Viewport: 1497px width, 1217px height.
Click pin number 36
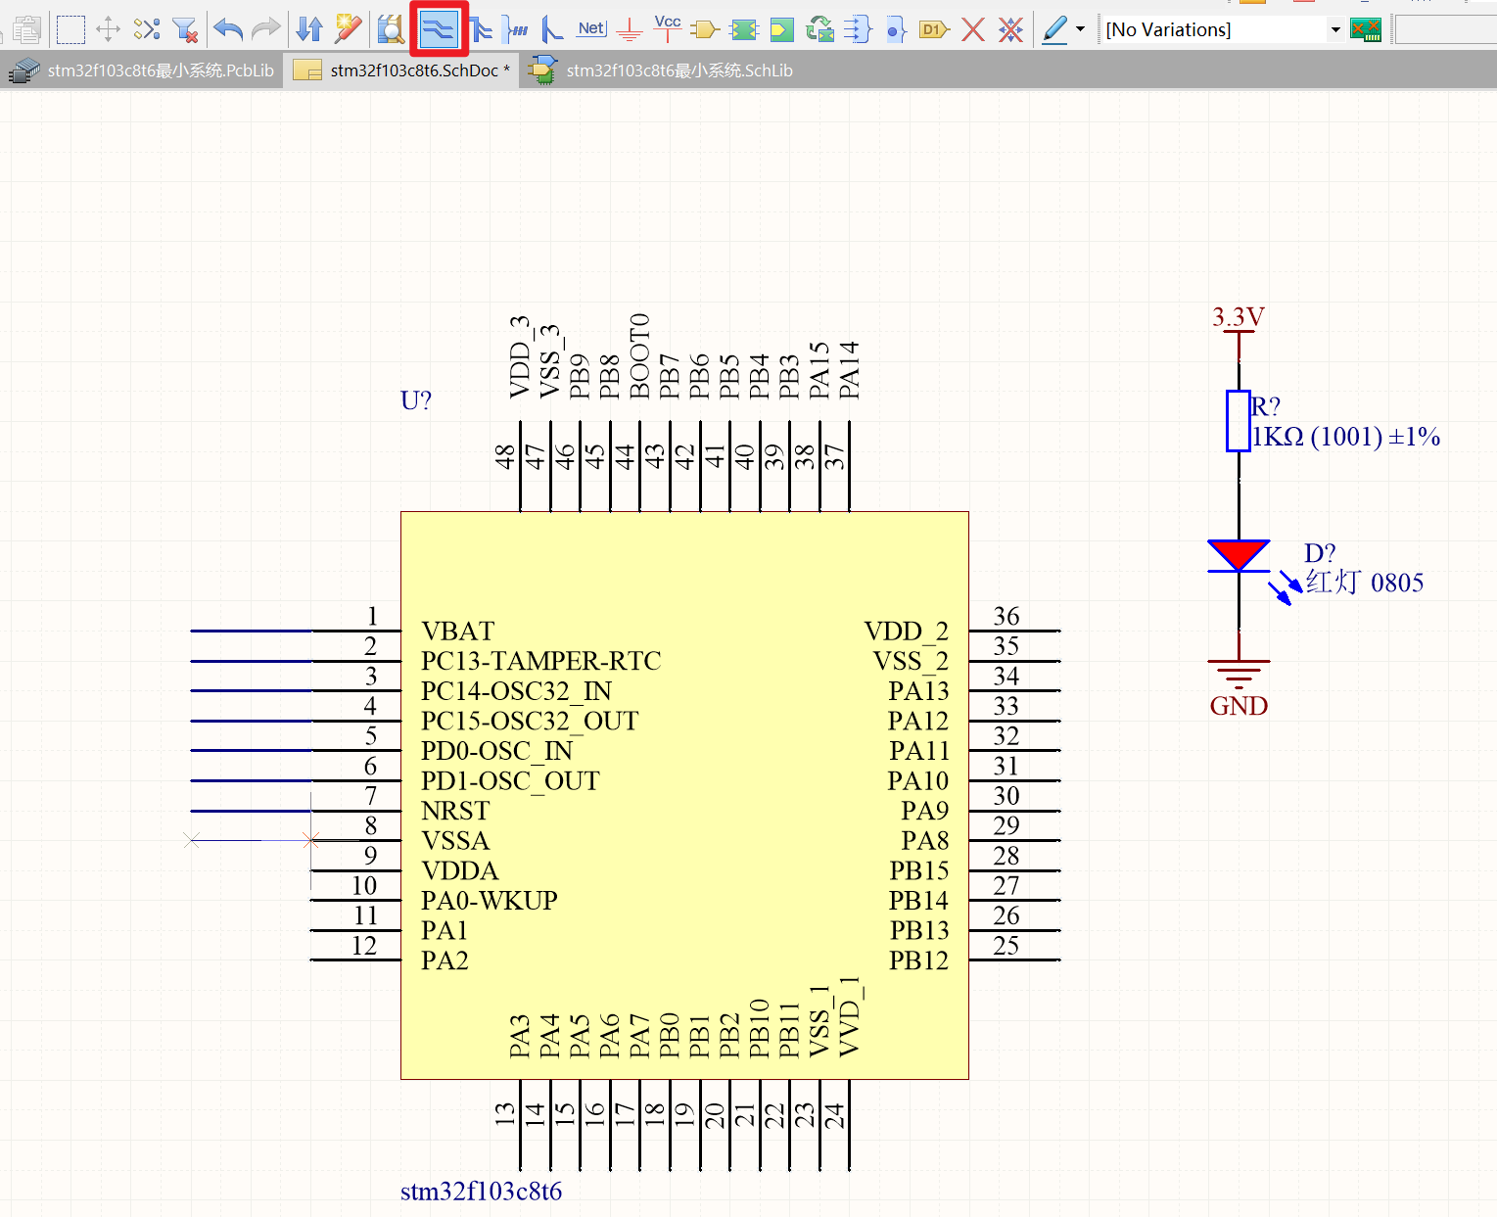1006,616
